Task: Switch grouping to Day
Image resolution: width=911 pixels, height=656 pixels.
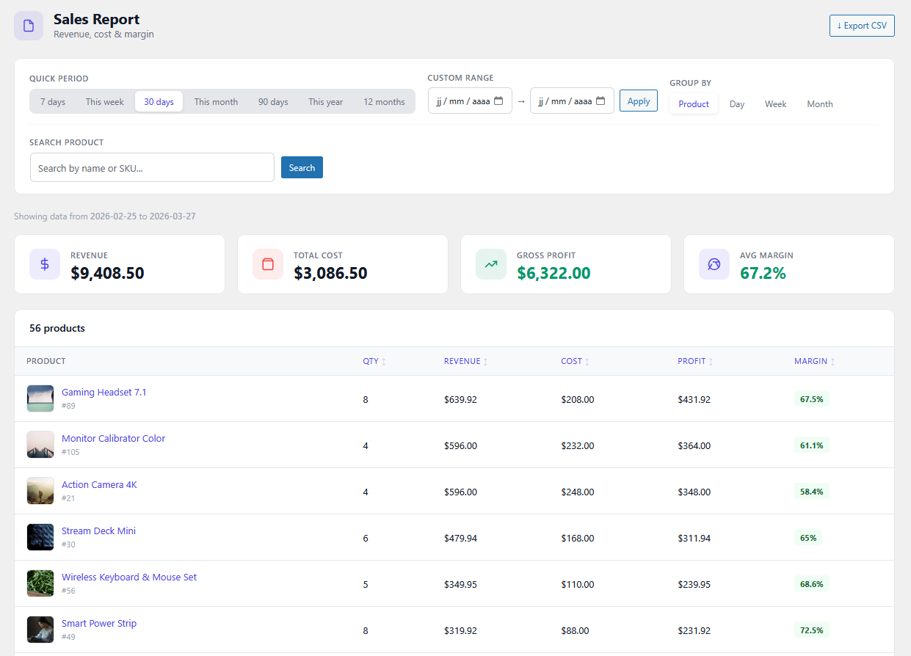Action: click(x=736, y=103)
